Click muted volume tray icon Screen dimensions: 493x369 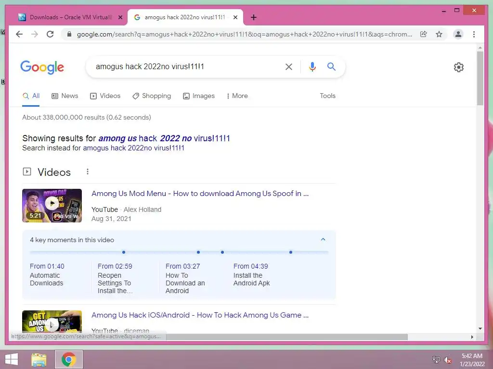(x=447, y=359)
